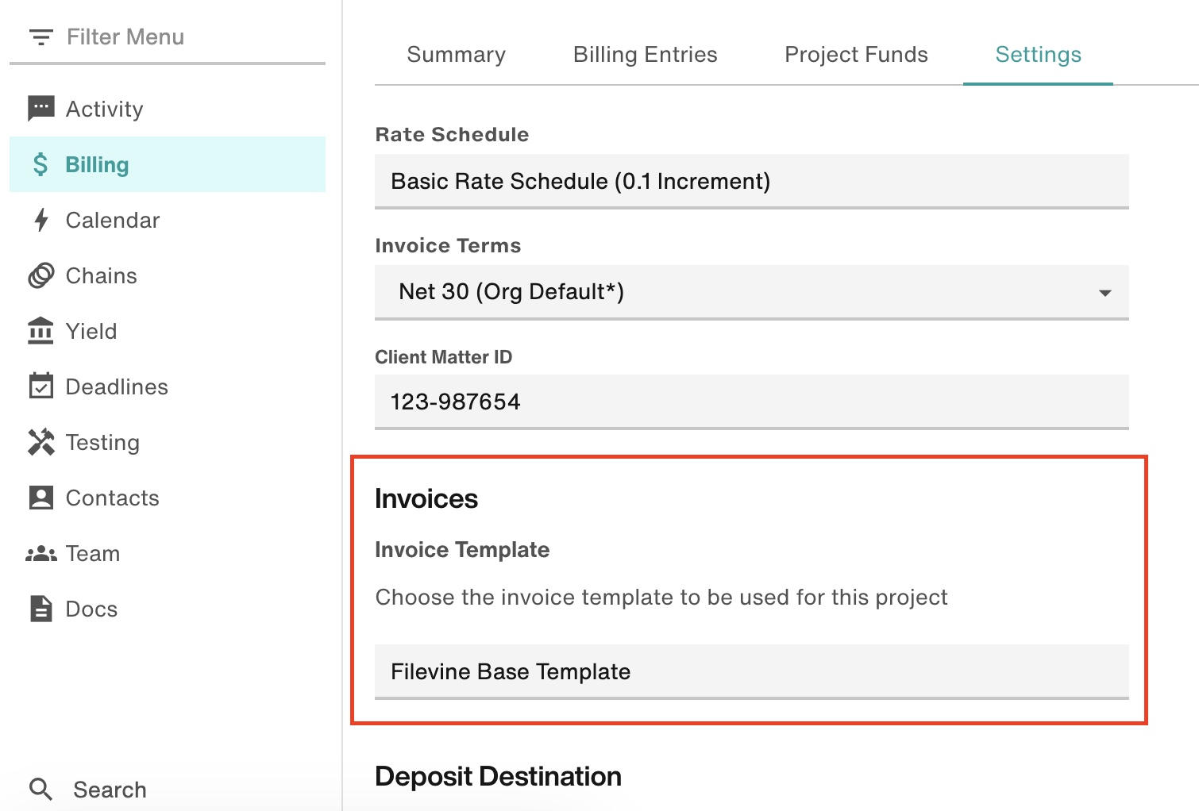
Task: Click the Rate Schedule label
Action: (452, 134)
